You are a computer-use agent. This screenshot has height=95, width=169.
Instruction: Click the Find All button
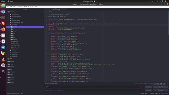[x=161, y=87]
